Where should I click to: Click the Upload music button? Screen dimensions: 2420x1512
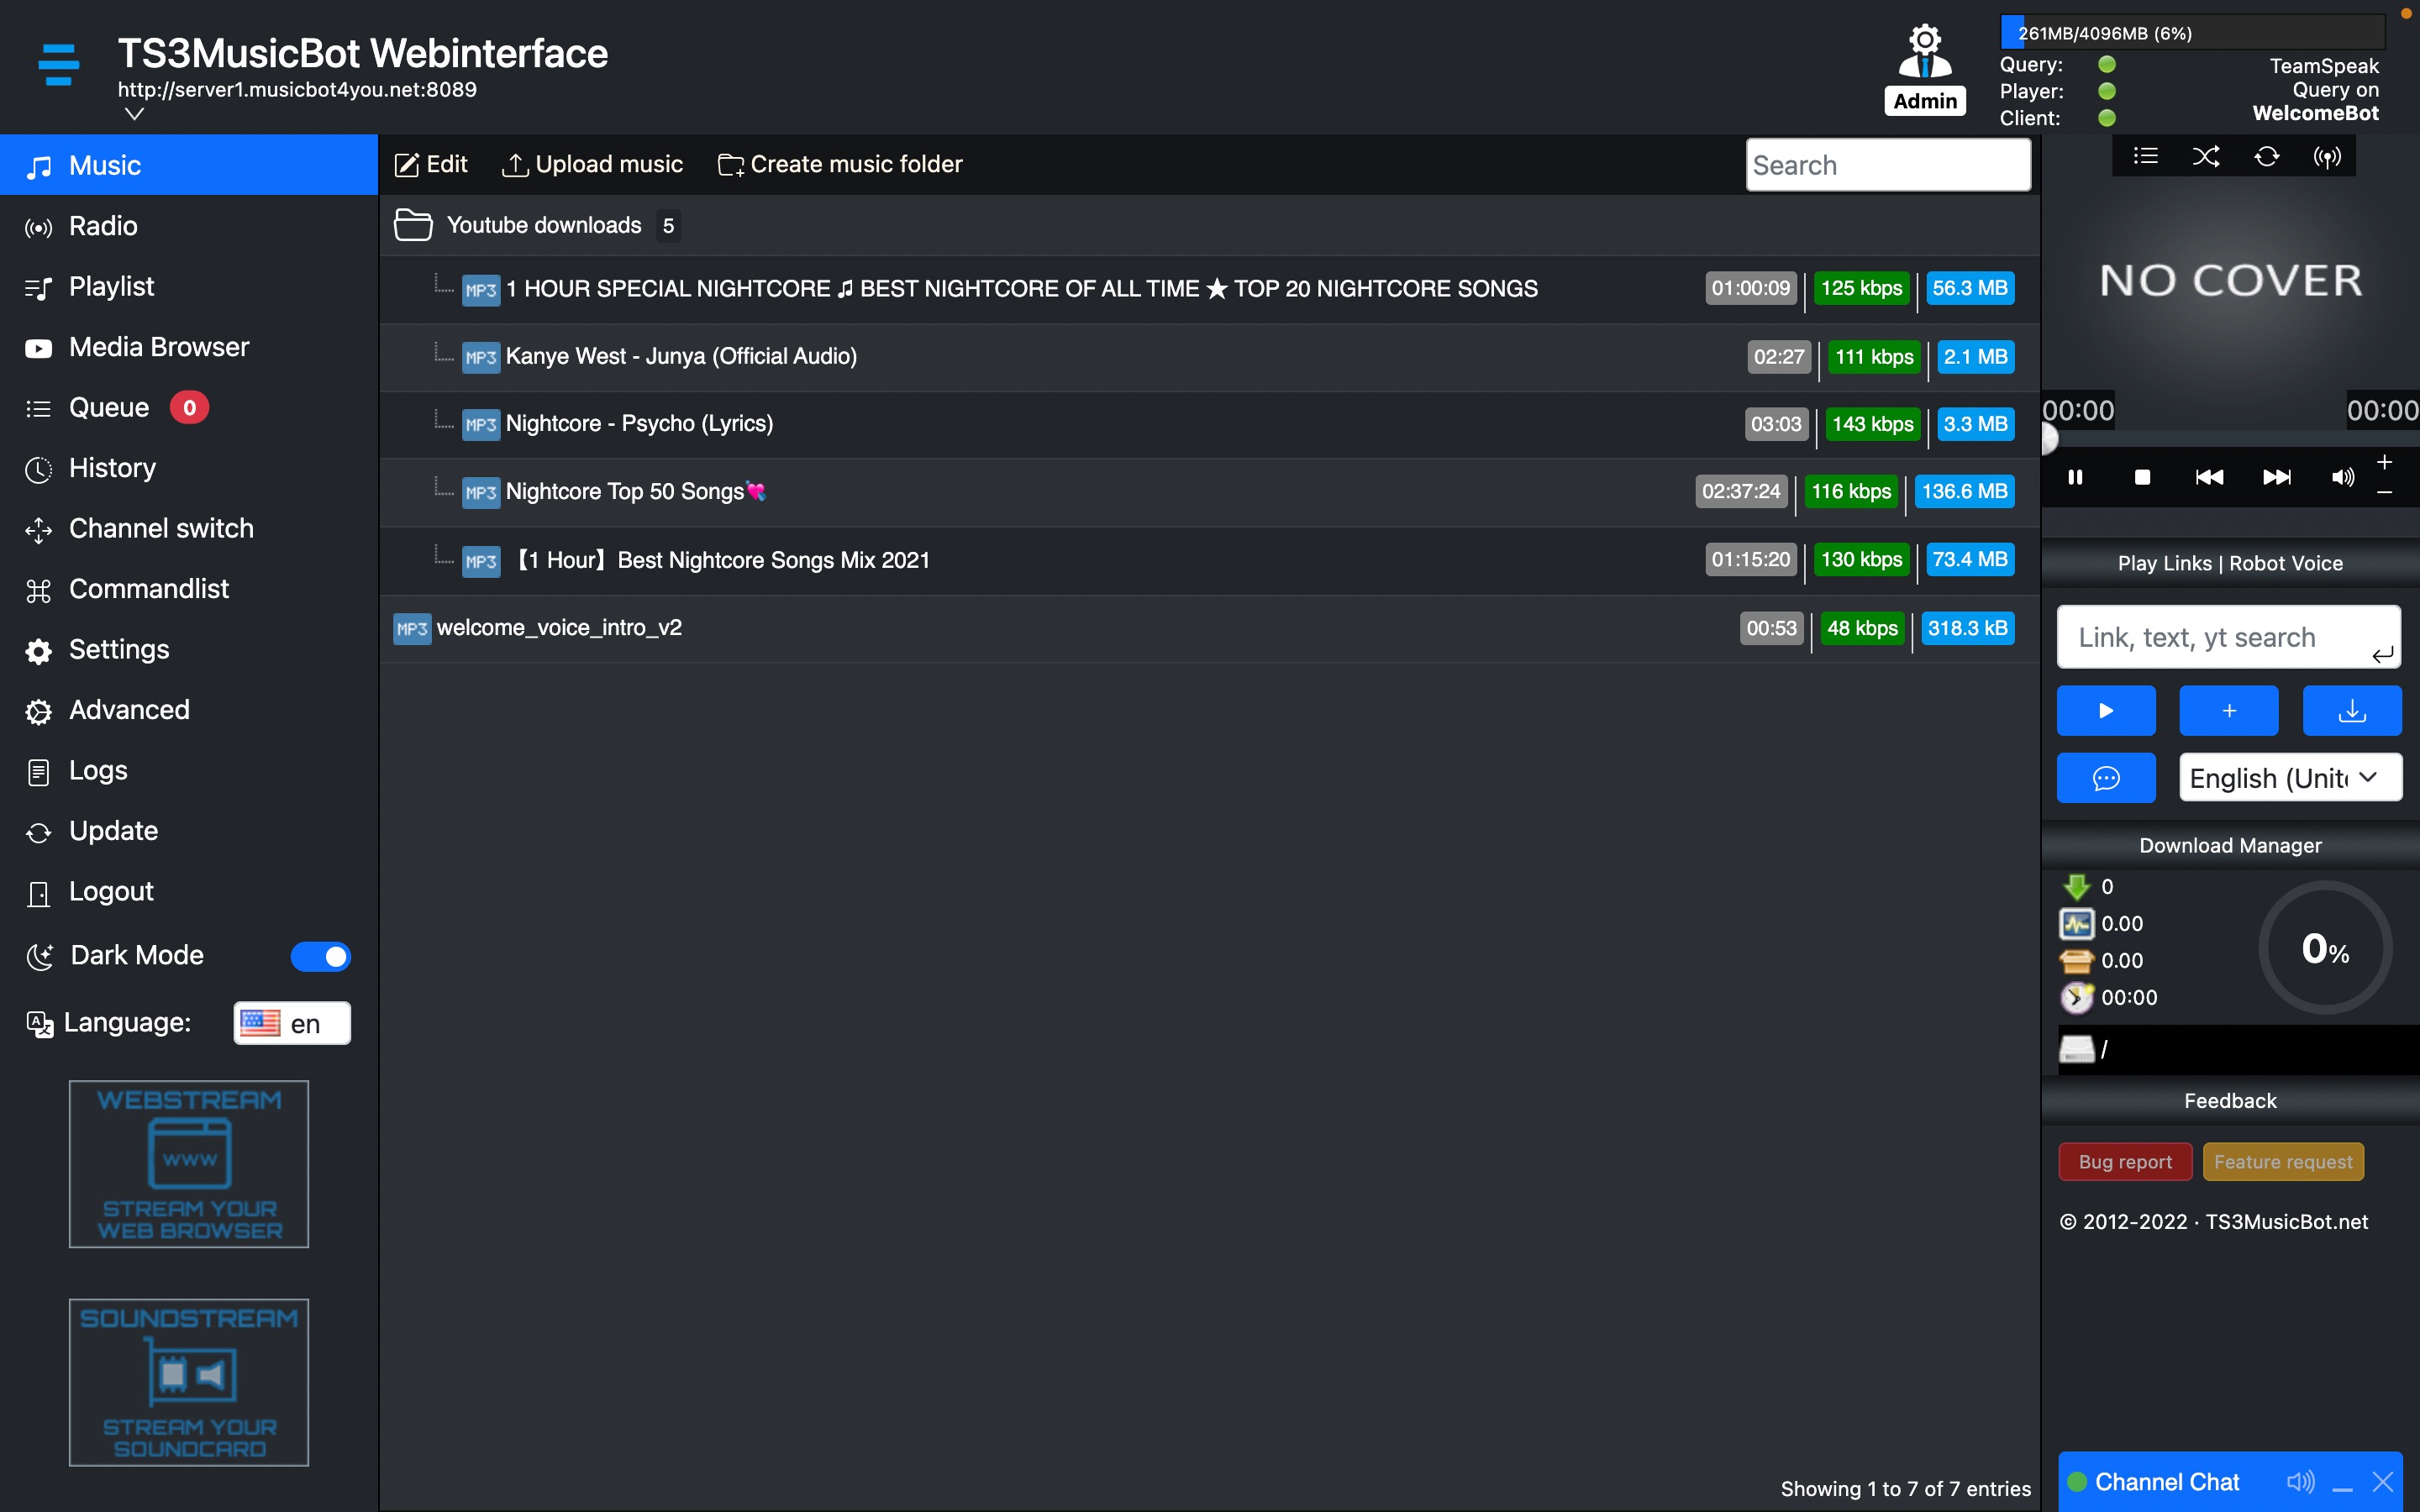(x=592, y=164)
